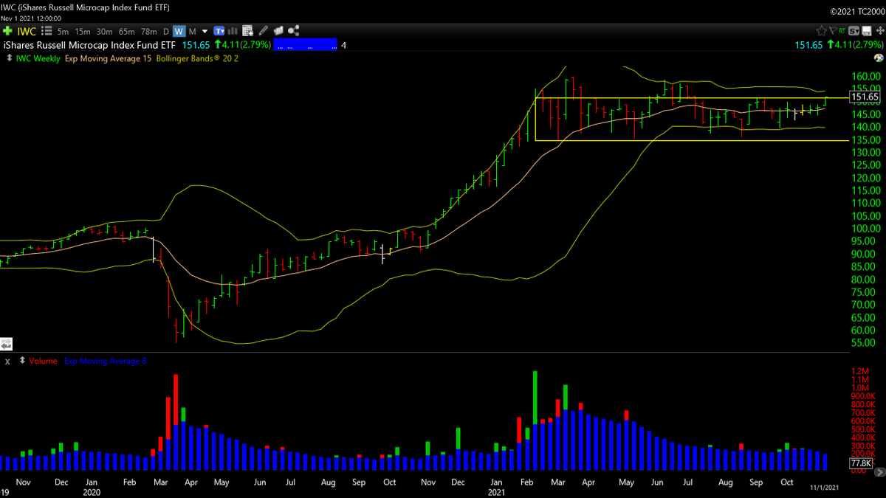Click the arrows beside Volume label

[22, 361]
